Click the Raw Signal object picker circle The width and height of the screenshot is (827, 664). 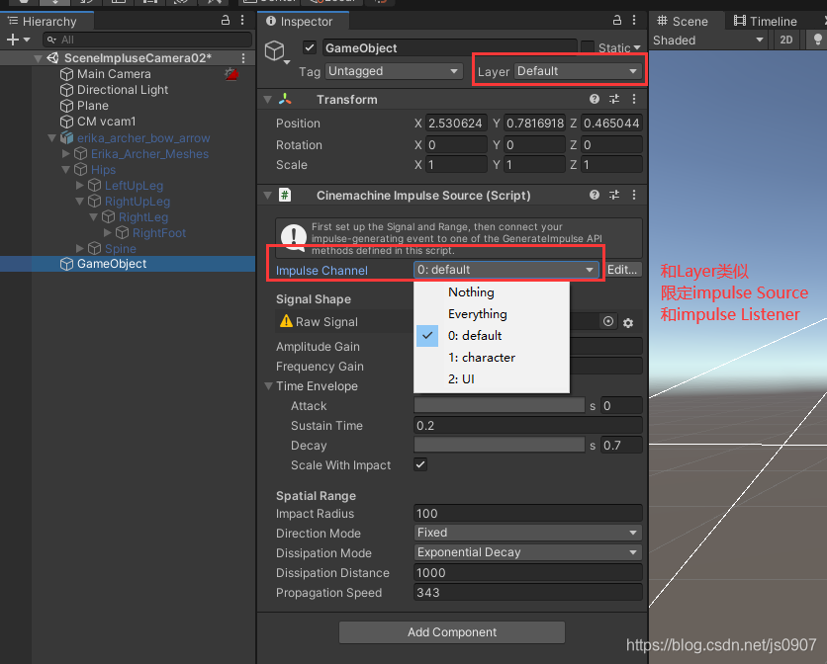pos(608,321)
